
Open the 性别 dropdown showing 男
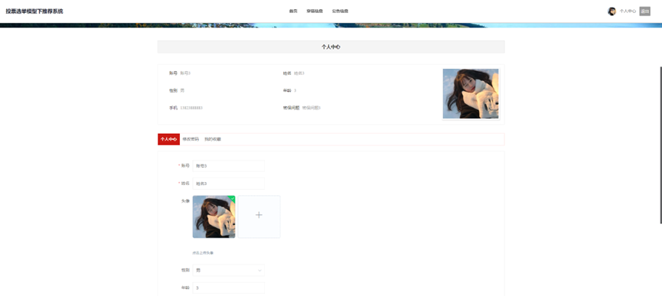pos(228,270)
